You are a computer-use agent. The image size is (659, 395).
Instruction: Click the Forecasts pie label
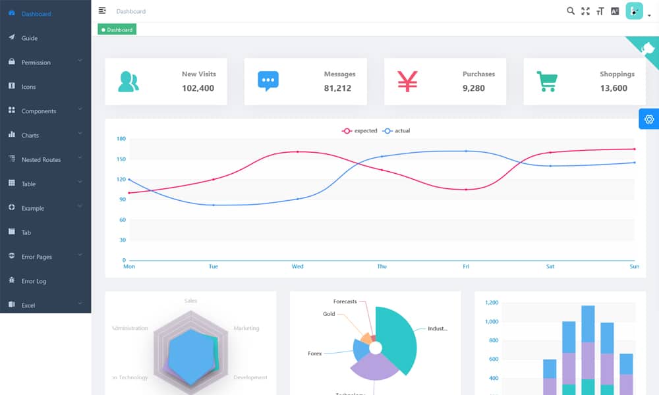pyautogui.click(x=345, y=302)
